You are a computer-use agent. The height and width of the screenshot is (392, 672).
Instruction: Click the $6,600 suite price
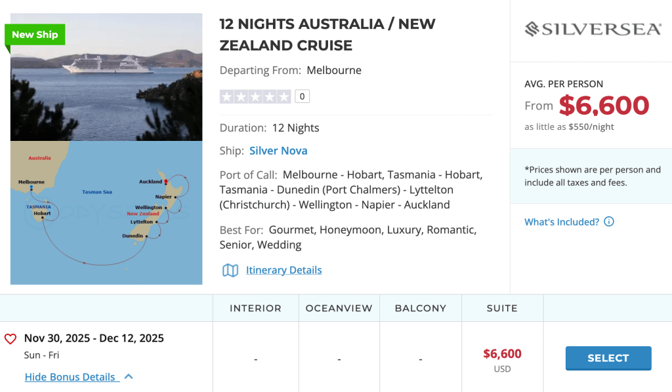502,354
